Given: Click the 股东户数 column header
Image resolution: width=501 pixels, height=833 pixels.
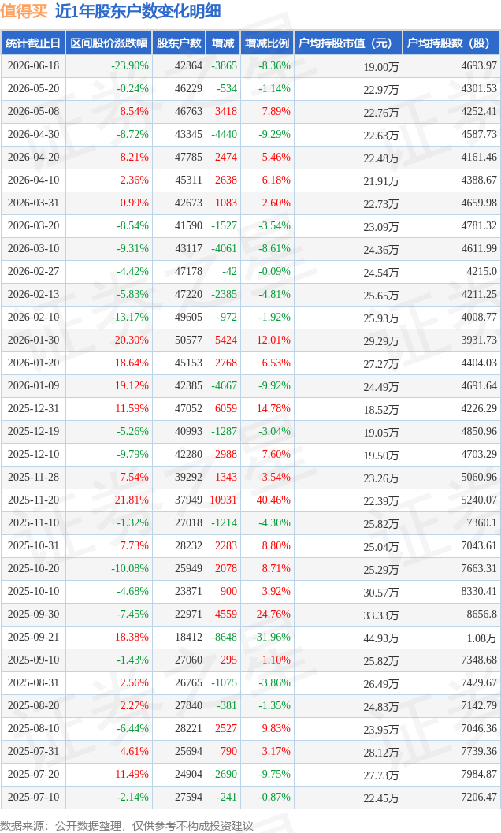Looking at the screenshot, I should [179, 43].
